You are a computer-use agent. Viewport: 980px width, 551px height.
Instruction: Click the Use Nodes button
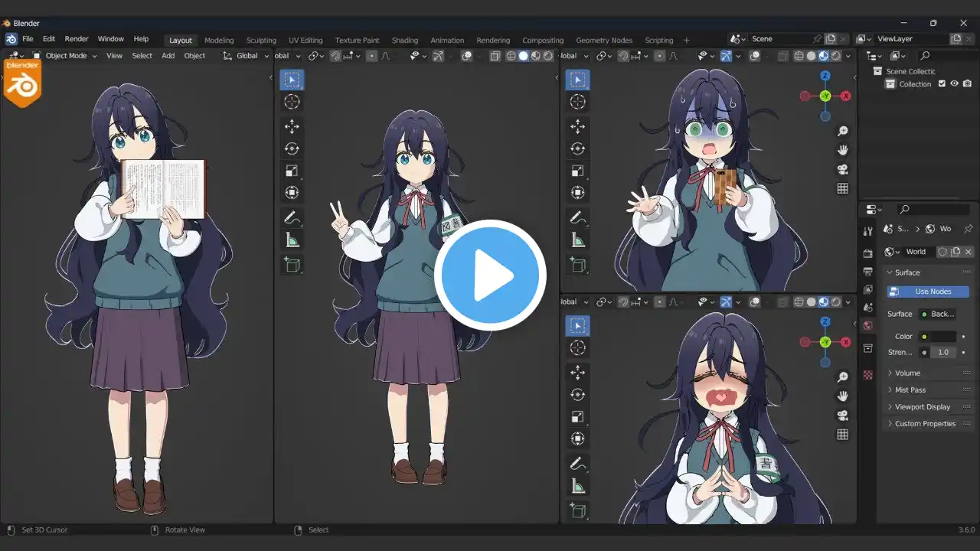(x=928, y=292)
